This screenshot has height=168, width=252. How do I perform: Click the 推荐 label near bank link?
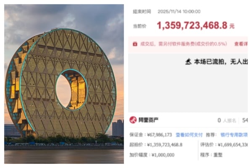click(211, 135)
